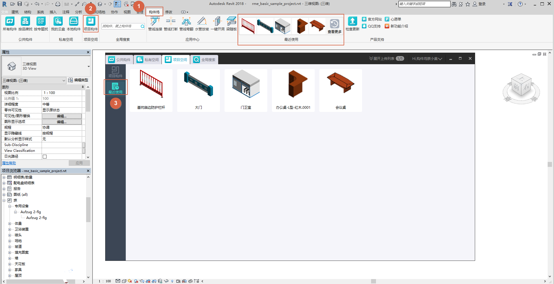The image size is (554, 284).
Task: Switch to 公共构件 panel tab
Action: pyautogui.click(x=119, y=60)
